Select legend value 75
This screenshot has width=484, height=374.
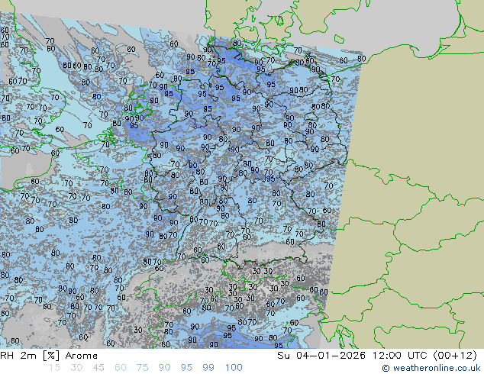click(x=142, y=368)
